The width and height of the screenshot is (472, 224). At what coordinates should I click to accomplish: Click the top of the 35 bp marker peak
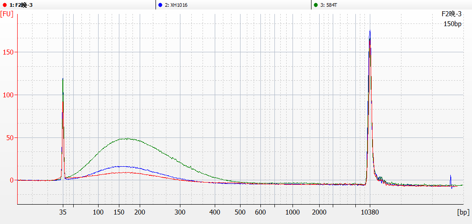[62, 79]
